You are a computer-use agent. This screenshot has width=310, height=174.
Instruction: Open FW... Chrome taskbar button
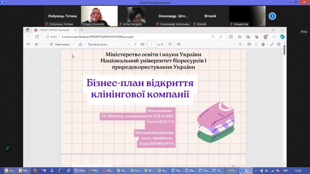coord(94,171)
